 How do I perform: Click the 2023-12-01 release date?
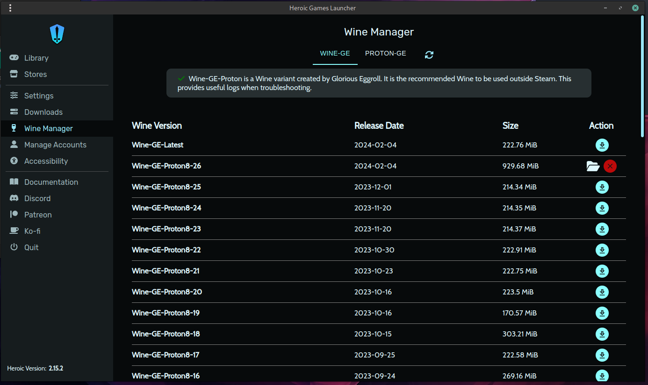tap(373, 187)
